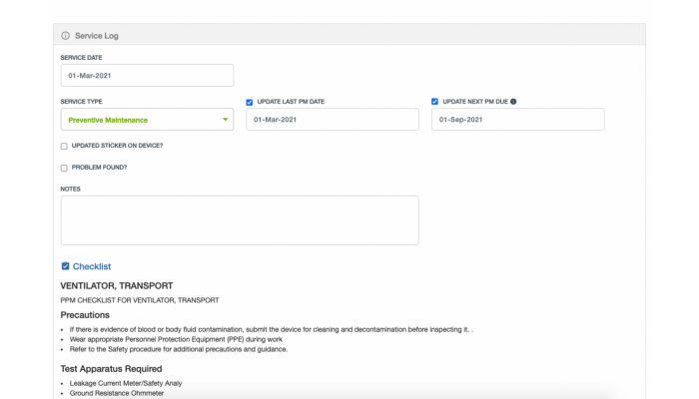Click the green dropdown arrow for Service Type
The height and width of the screenshot is (399, 699).
(225, 120)
